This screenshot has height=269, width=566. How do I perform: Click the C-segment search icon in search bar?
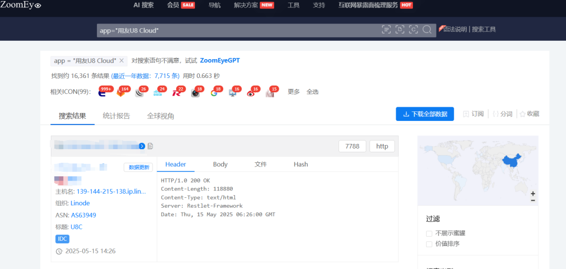[413, 30]
